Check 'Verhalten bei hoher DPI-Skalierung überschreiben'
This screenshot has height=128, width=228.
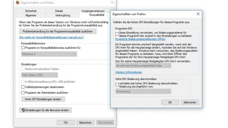tap(117, 84)
